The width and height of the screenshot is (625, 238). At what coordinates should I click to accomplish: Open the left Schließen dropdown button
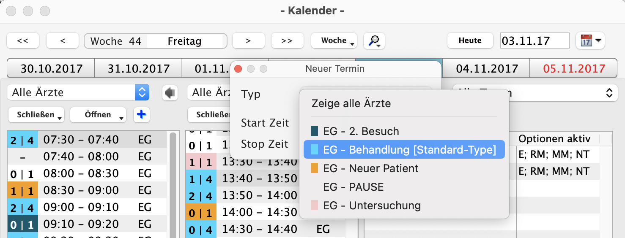(x=36, y=115)
